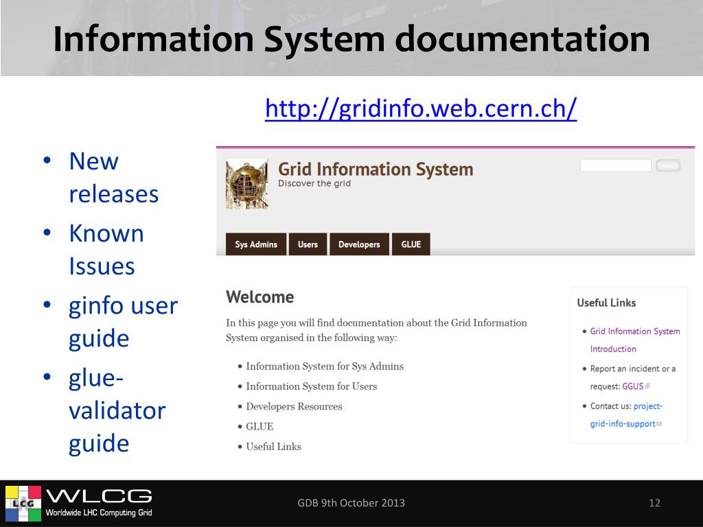Click the slide title 'Information System documentation'
703x527 pixels.
(351, 39)
